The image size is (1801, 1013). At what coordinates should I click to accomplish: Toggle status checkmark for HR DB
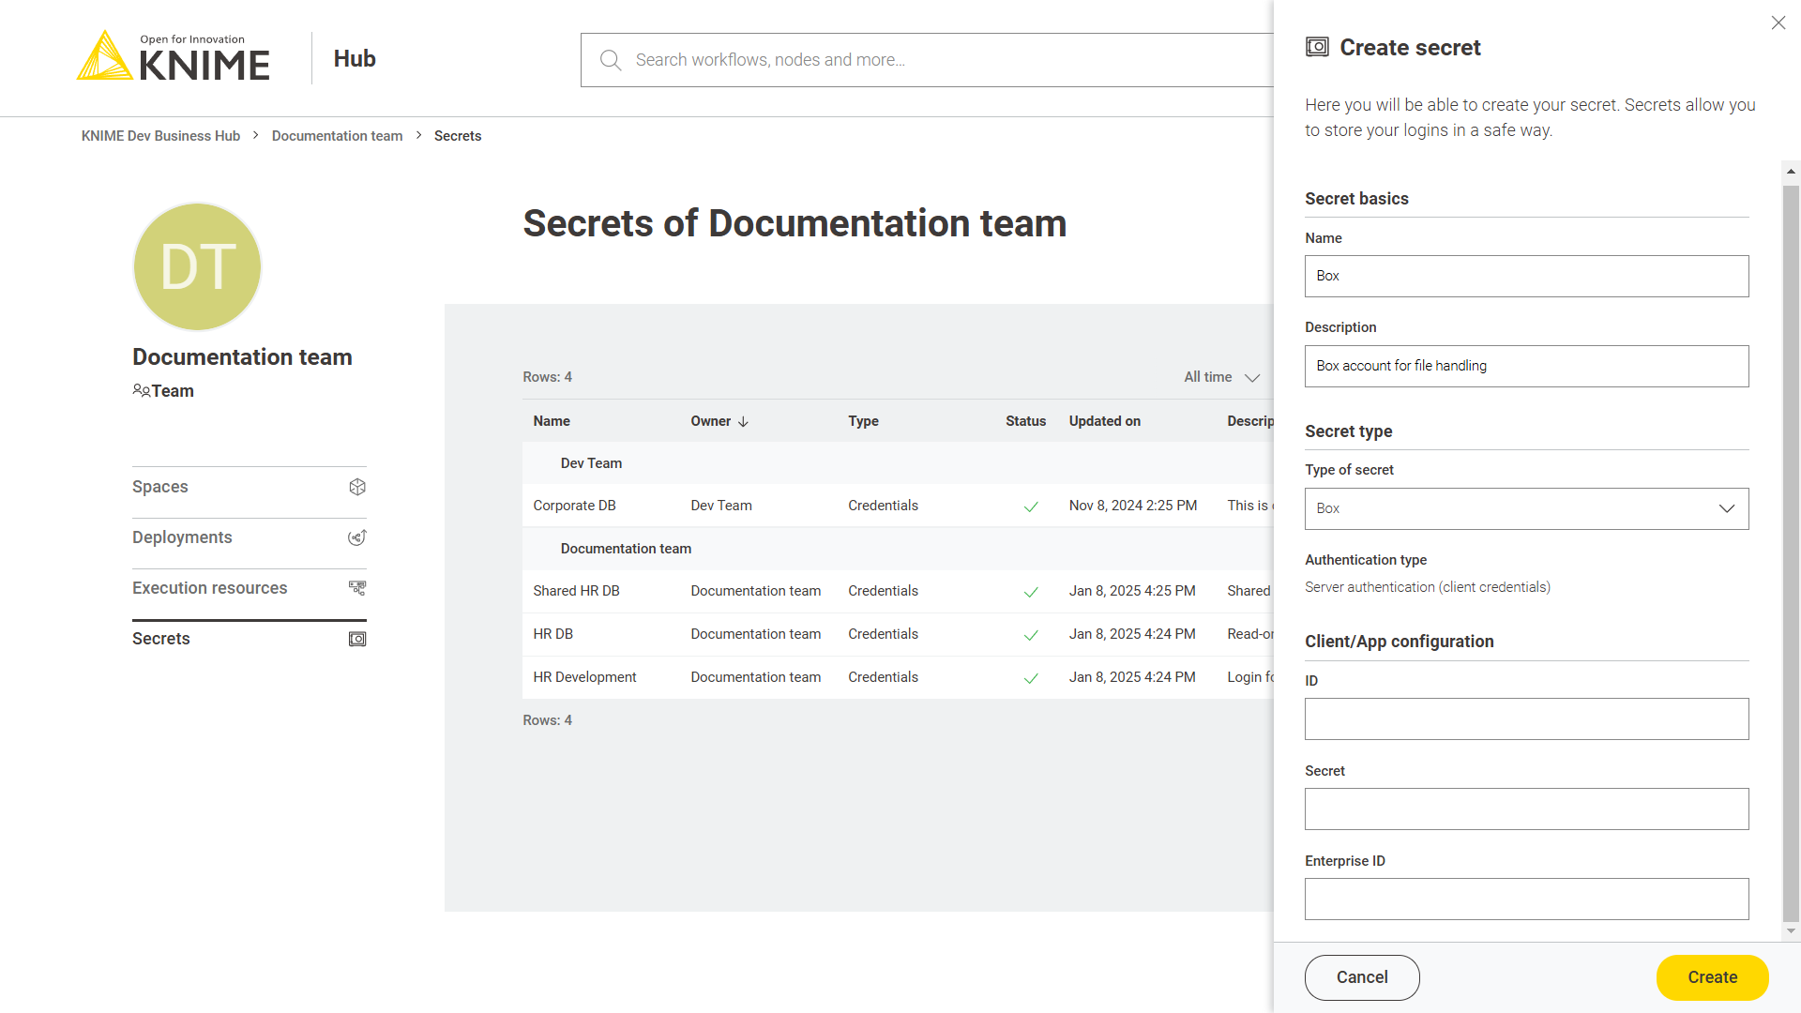(1030, 634)
